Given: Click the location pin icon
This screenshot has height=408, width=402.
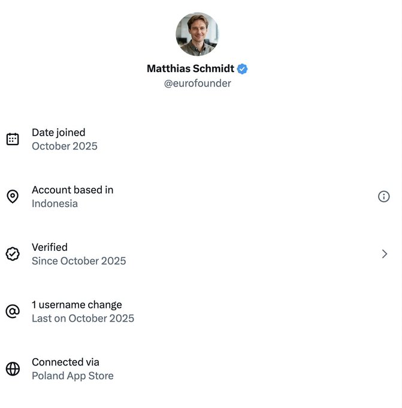Looking at the screenshot, I should (x=13, y=197).
